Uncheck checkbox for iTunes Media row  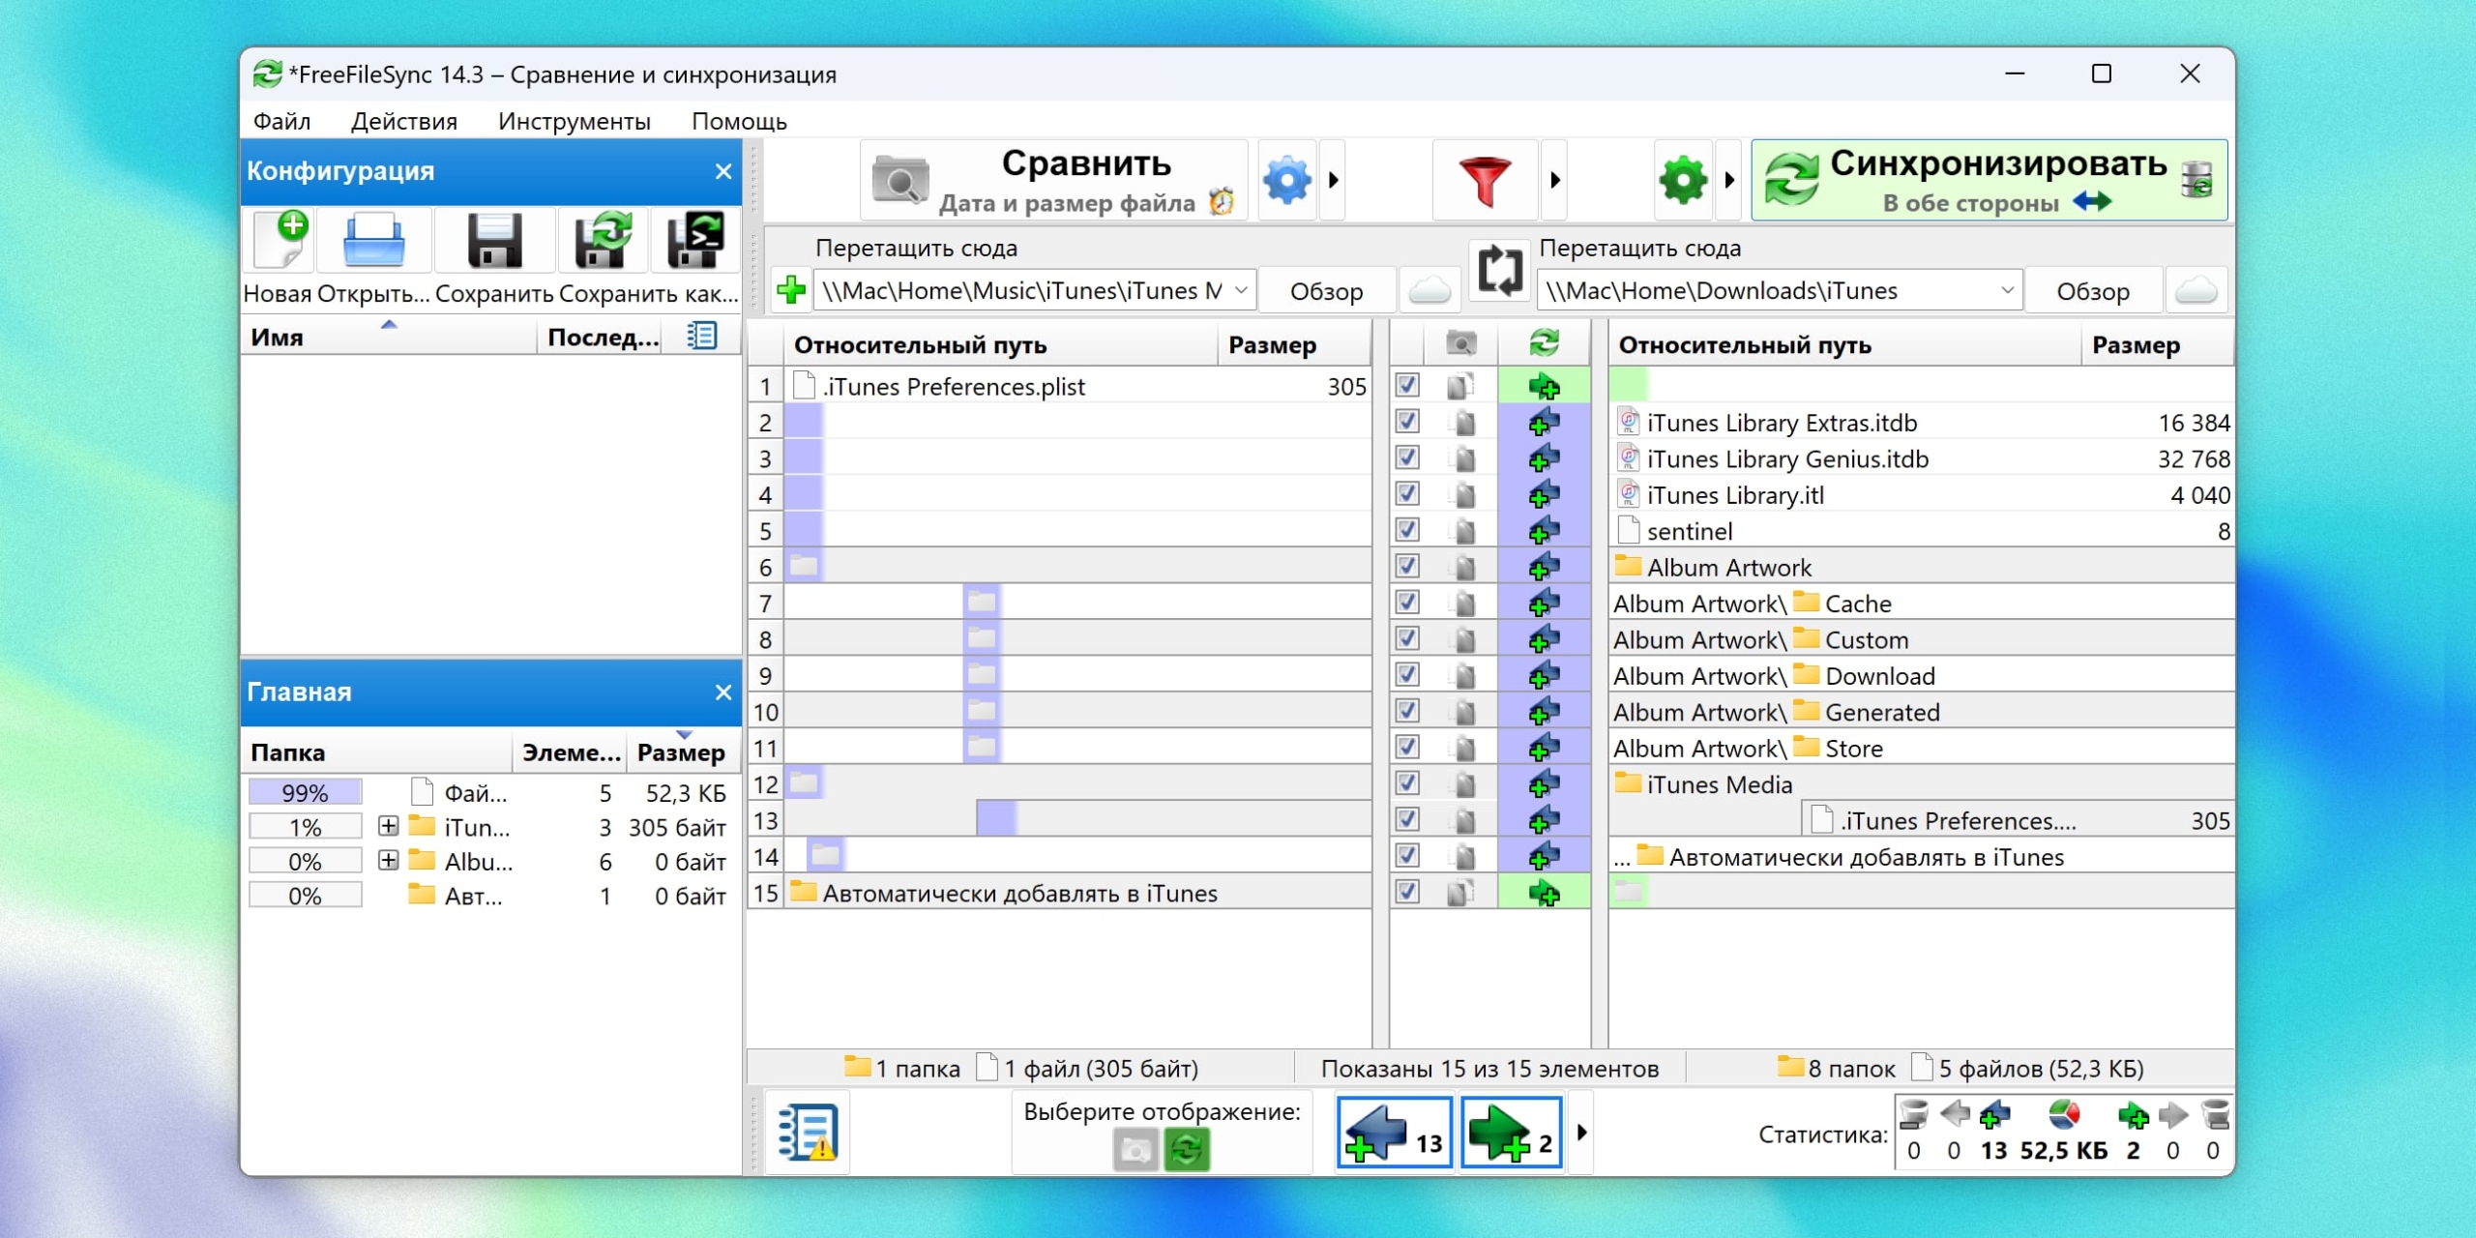coord(1408,783)
